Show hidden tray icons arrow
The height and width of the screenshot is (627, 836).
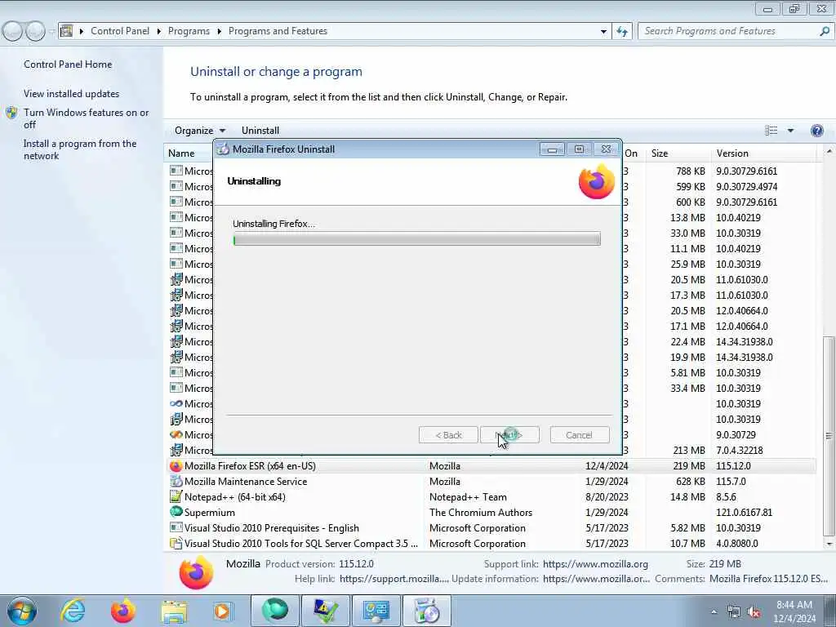[714, 611]
